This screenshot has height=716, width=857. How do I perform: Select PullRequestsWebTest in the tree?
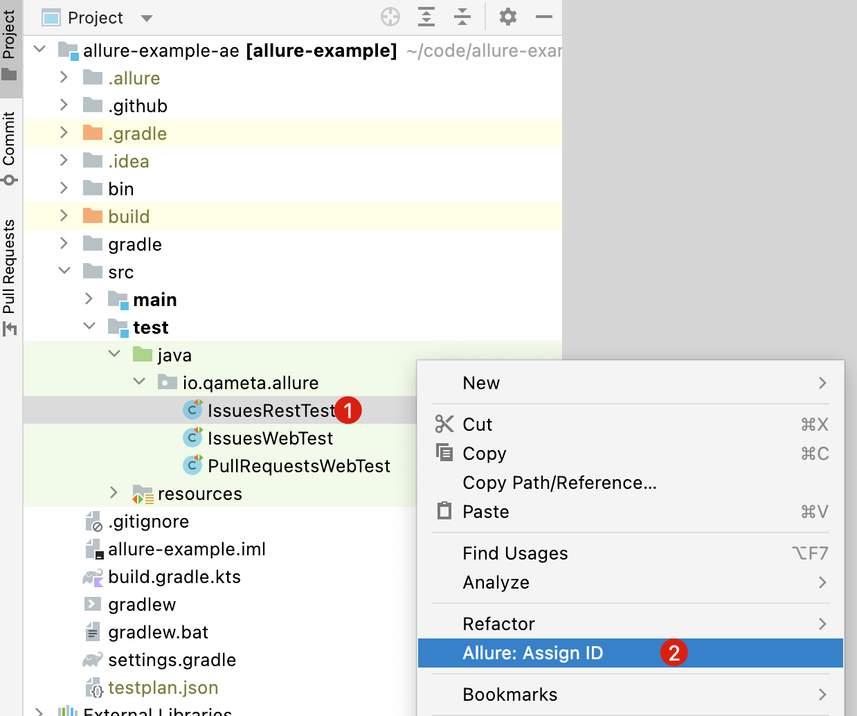(299, 466)
